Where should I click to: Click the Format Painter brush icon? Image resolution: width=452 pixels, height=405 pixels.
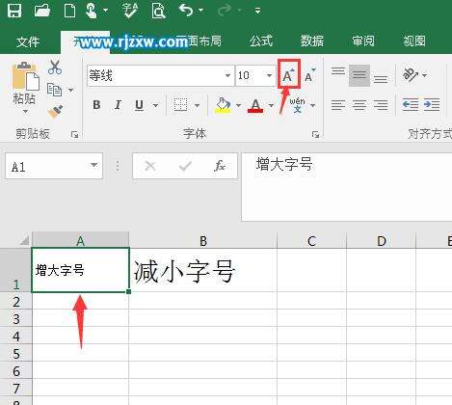(55, 111)
